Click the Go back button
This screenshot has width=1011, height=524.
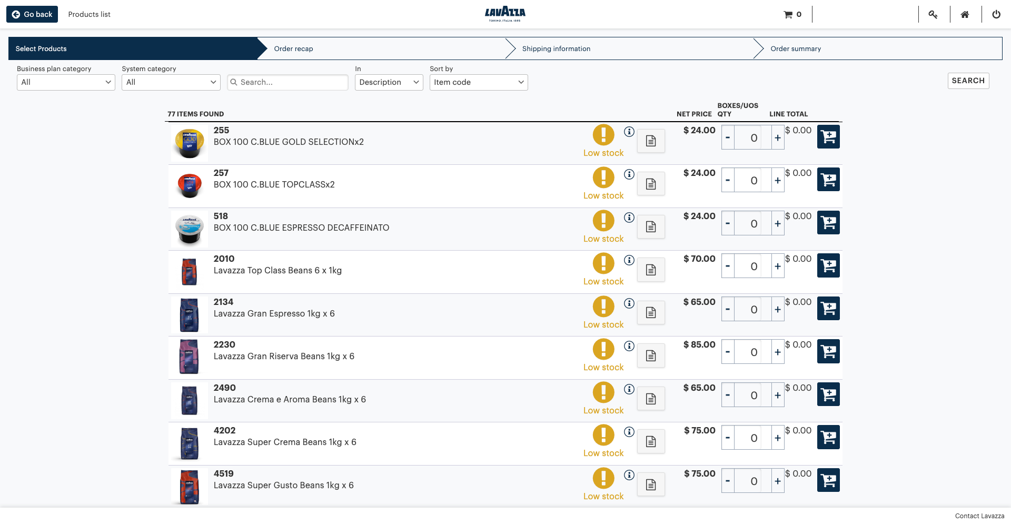coord(32,14)
